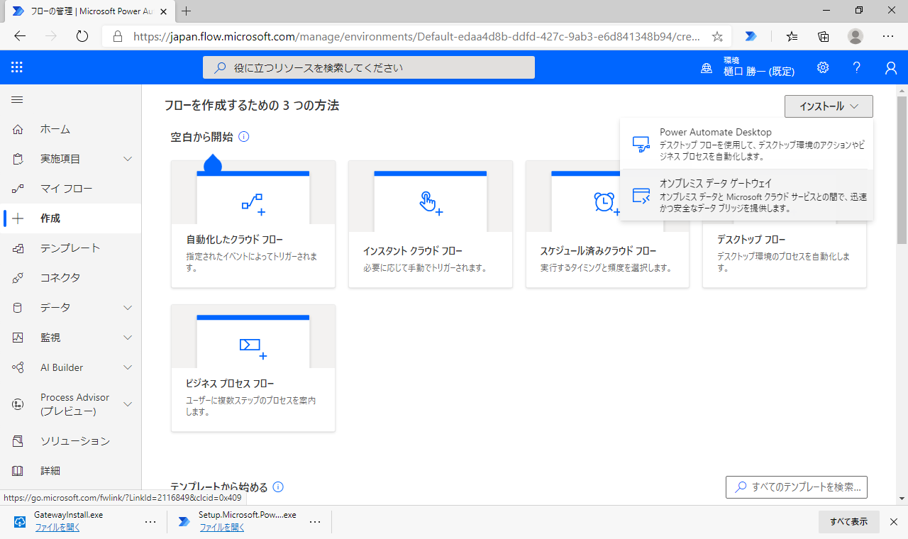Open browser settings and more menu
This screenshot has width=908, height=539.
pyautogui.click(x=888, y=36)
